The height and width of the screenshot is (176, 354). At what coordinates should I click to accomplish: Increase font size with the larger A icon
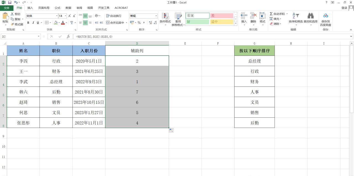(x=70, y=16)
